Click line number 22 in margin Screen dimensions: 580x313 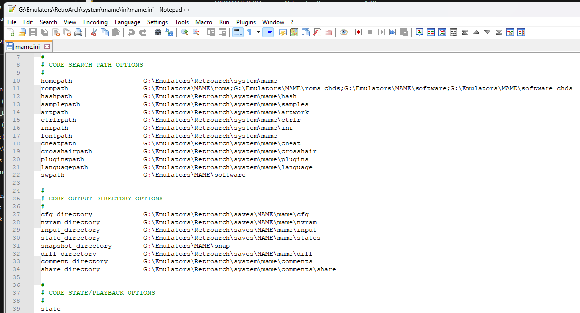pos(16,175)
